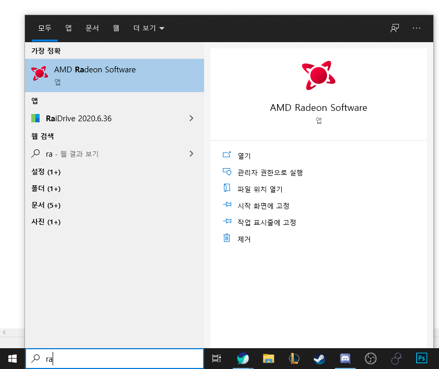Select the 모두 tab

point(45,28)
